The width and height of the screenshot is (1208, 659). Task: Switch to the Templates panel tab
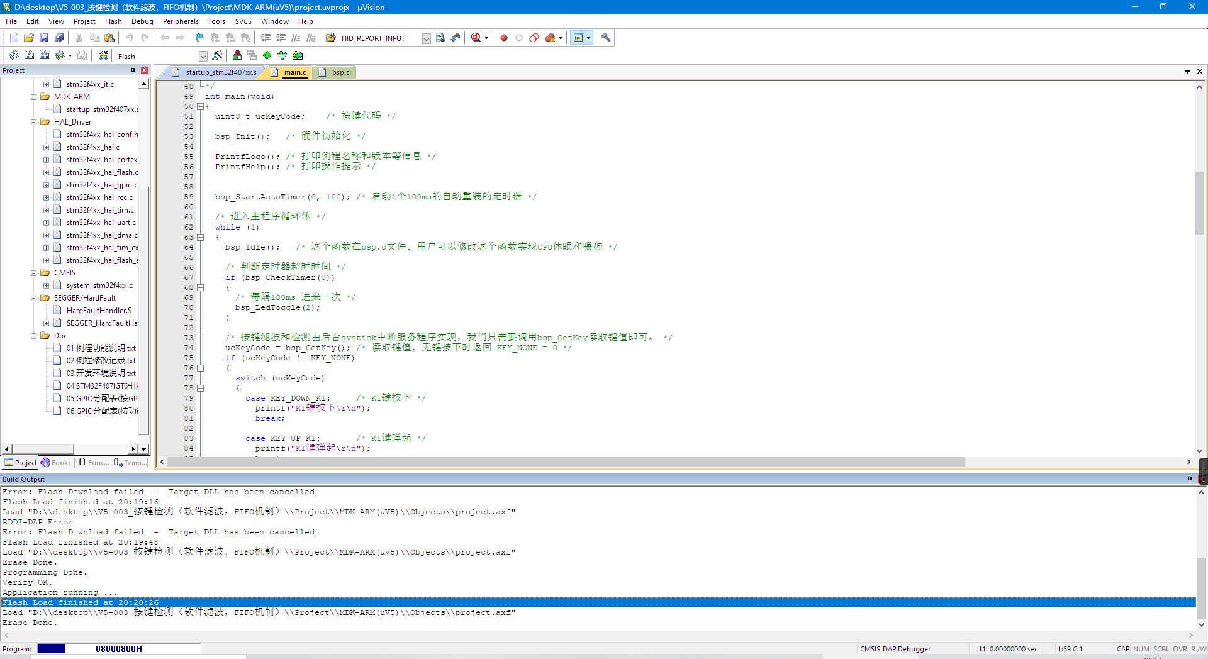pyautogui.click(x=130, y=463)
